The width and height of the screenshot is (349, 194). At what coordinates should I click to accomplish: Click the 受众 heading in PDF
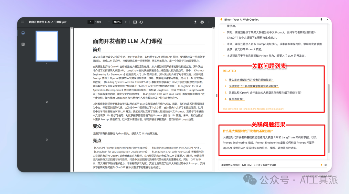(x=97, y=126)
